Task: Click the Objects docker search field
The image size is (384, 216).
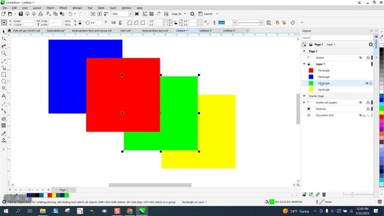Action: [x=337, y=38]
